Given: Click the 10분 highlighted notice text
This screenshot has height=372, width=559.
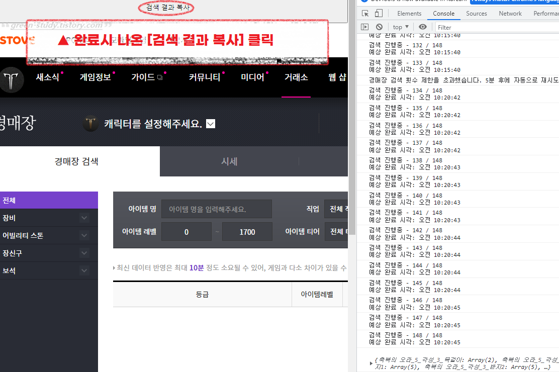Looking at the screenshot, I should (x=197, y=268).
